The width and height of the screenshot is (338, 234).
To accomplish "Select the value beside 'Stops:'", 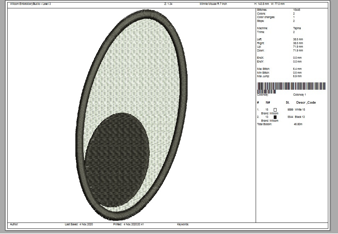I will tap(294, 21).
